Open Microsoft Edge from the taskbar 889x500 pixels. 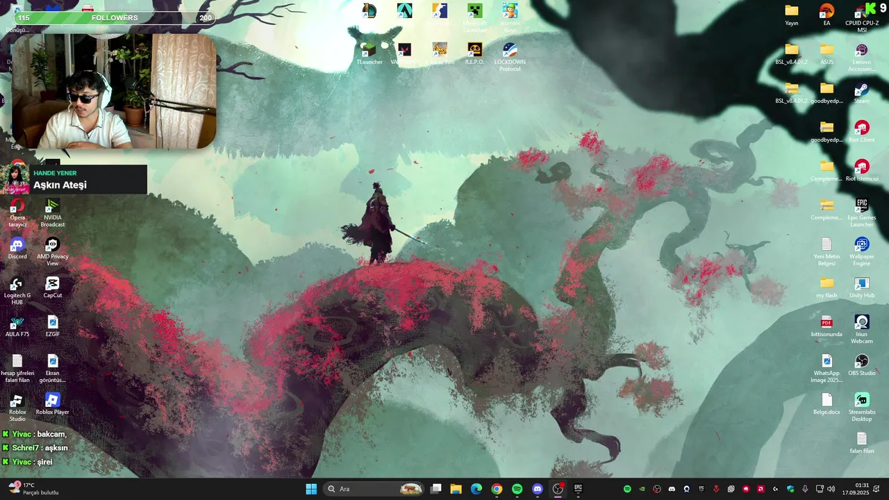click(476, 489)
